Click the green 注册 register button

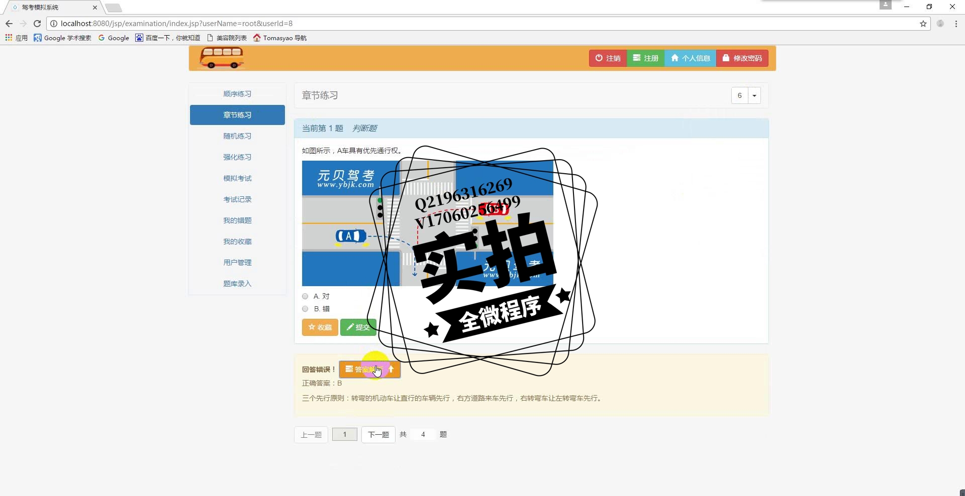pos(646,58)
